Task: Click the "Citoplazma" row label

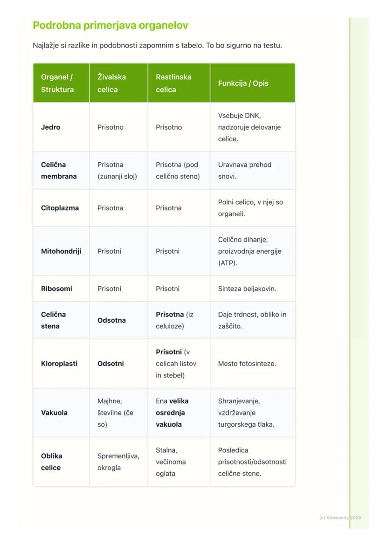Action: click(x=60, y=208)
